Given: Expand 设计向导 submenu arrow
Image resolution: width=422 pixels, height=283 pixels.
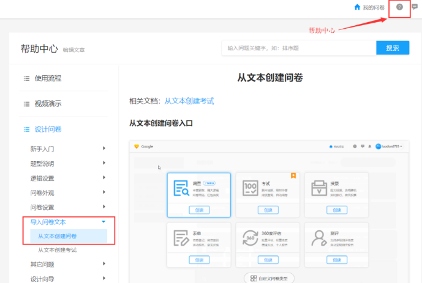Looking at the screenshot, I should (104, 278).
